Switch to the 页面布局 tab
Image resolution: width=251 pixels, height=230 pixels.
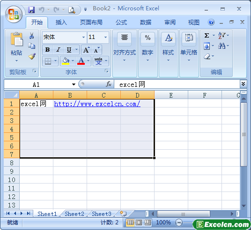click(91, 23)
